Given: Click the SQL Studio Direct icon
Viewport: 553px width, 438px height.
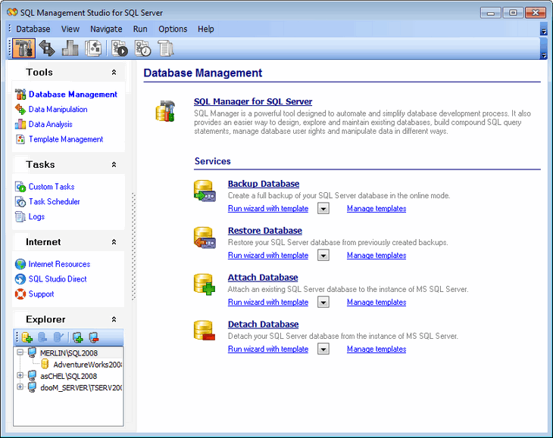Looking at the screenshot, I should pos(20,279).
